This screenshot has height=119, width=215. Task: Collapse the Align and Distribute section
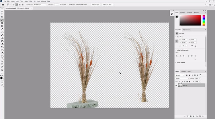(x=176, y=50)
